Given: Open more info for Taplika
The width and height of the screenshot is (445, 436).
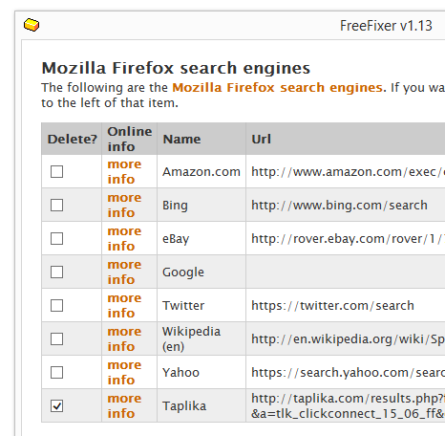Looking at the screenshot, I should pyautogui.click(x=124, y=405).
